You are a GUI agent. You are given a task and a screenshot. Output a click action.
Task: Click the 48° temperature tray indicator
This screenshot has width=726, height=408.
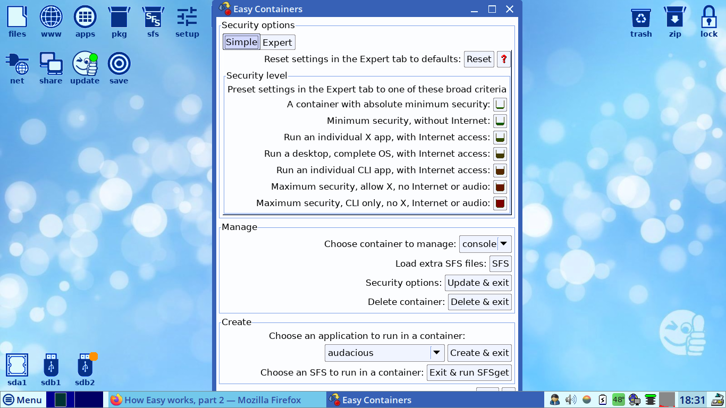point(619,399)
